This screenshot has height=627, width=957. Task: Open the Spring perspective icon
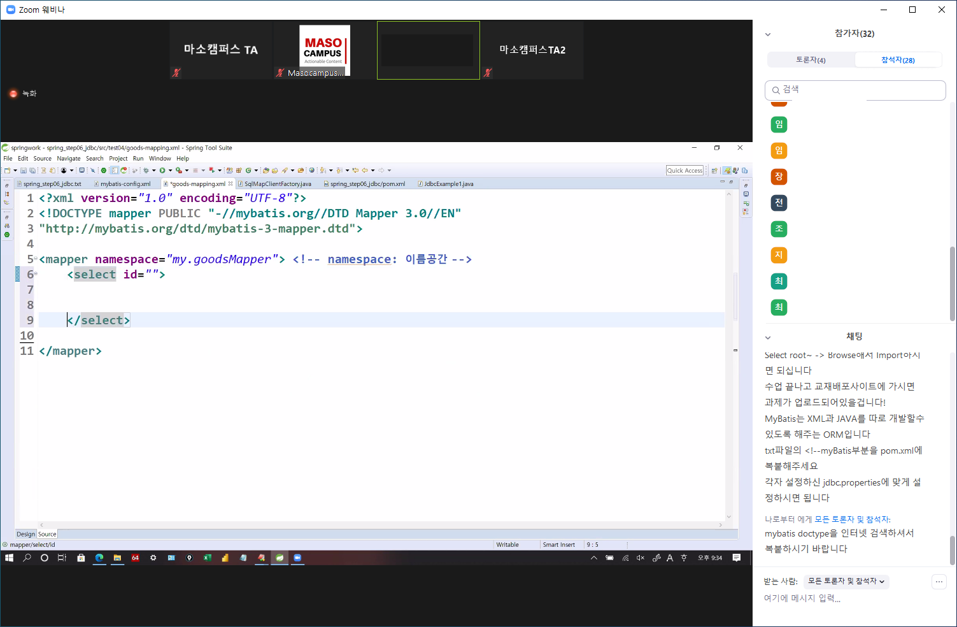point(727,170)
